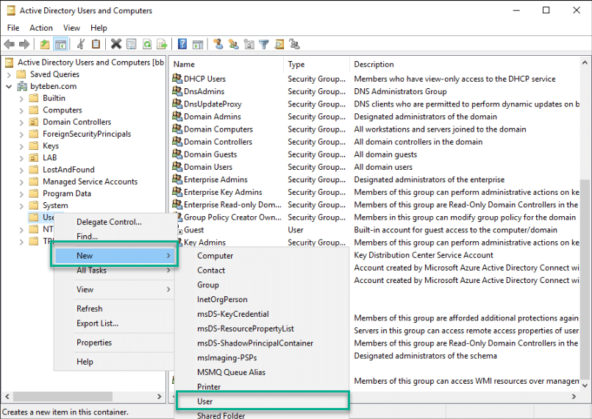Select Refresh in context menu
This screenshot has height=419, width=592.
pos(114,309)
